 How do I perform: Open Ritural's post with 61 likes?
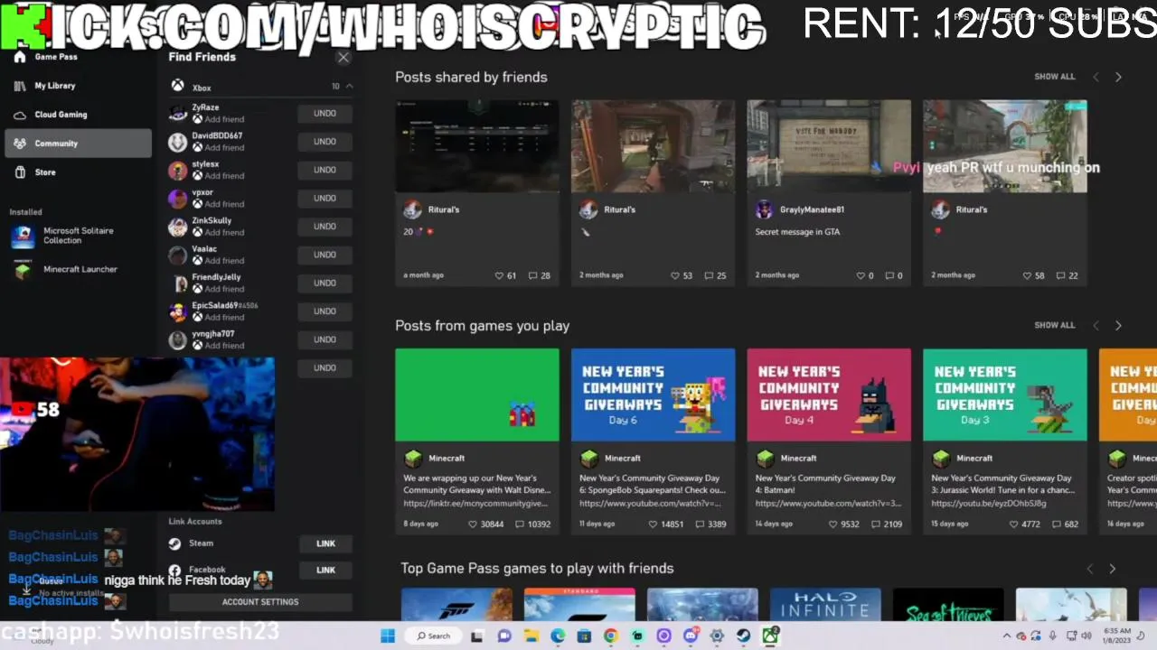pos(477,193)
